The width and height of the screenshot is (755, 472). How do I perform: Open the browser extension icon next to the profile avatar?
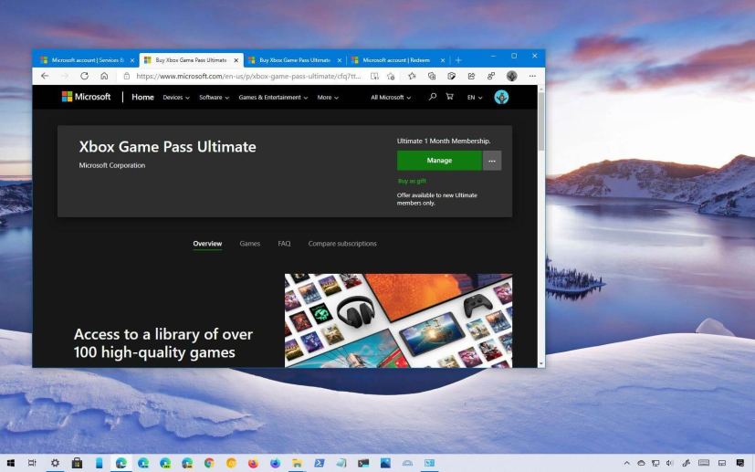(x=490, y=76)
